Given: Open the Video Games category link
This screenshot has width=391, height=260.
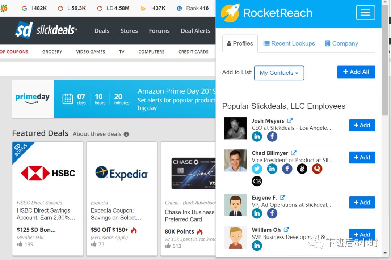Looking at the screenshot, I should tap(91, 52).
